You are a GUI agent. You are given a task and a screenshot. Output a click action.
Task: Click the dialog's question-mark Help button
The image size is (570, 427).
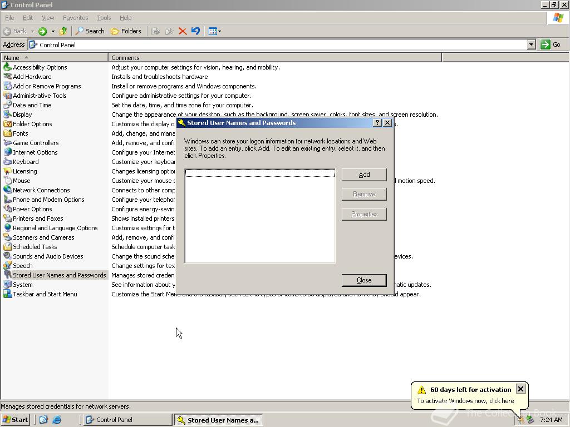(x=377, y=123)
